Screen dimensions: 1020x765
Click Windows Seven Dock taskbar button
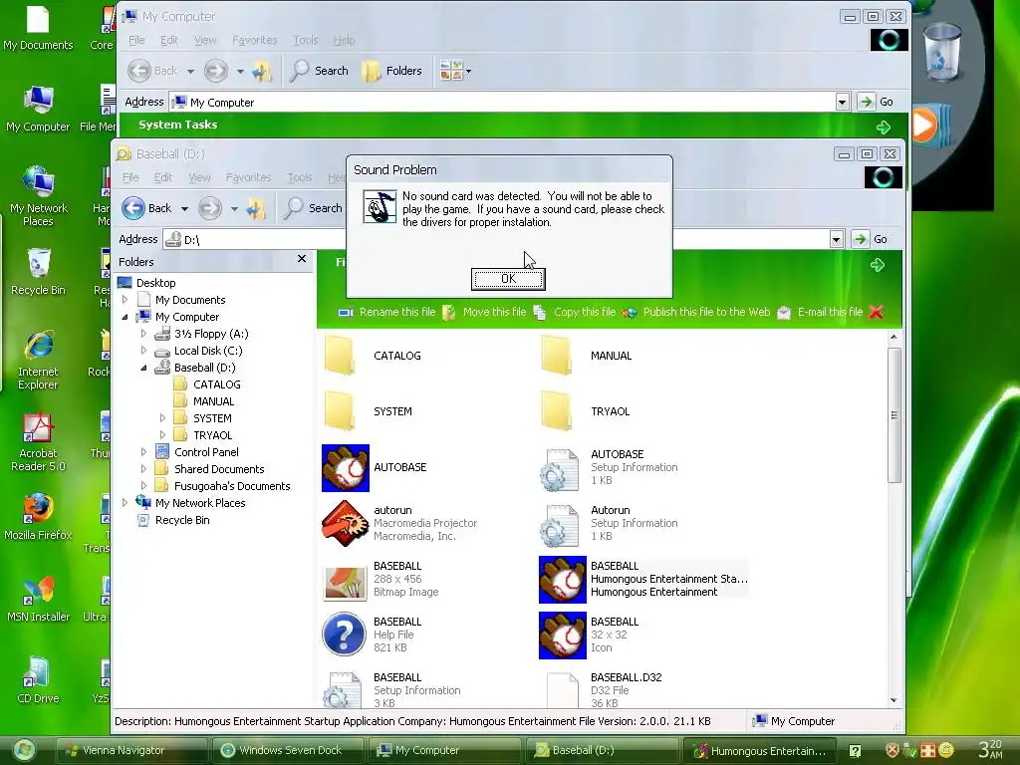tap(288, 750)
